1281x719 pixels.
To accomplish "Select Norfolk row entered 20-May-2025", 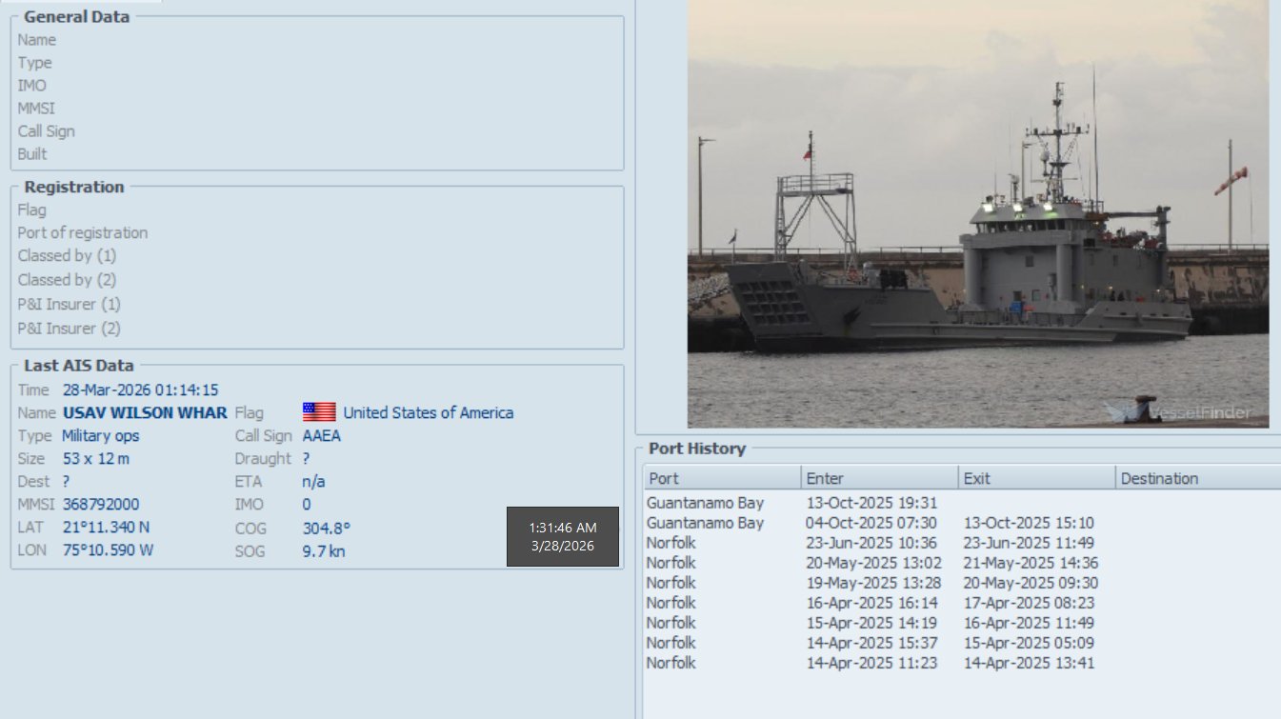I will [671, 563].
